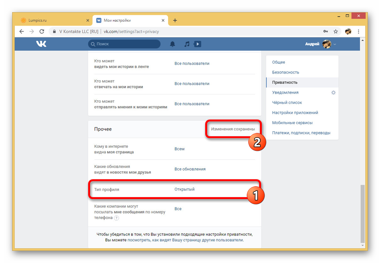380x263 pixels.
Task: Expand the 'Все обновления' news dropdown
Action: [x=190, y=169]
